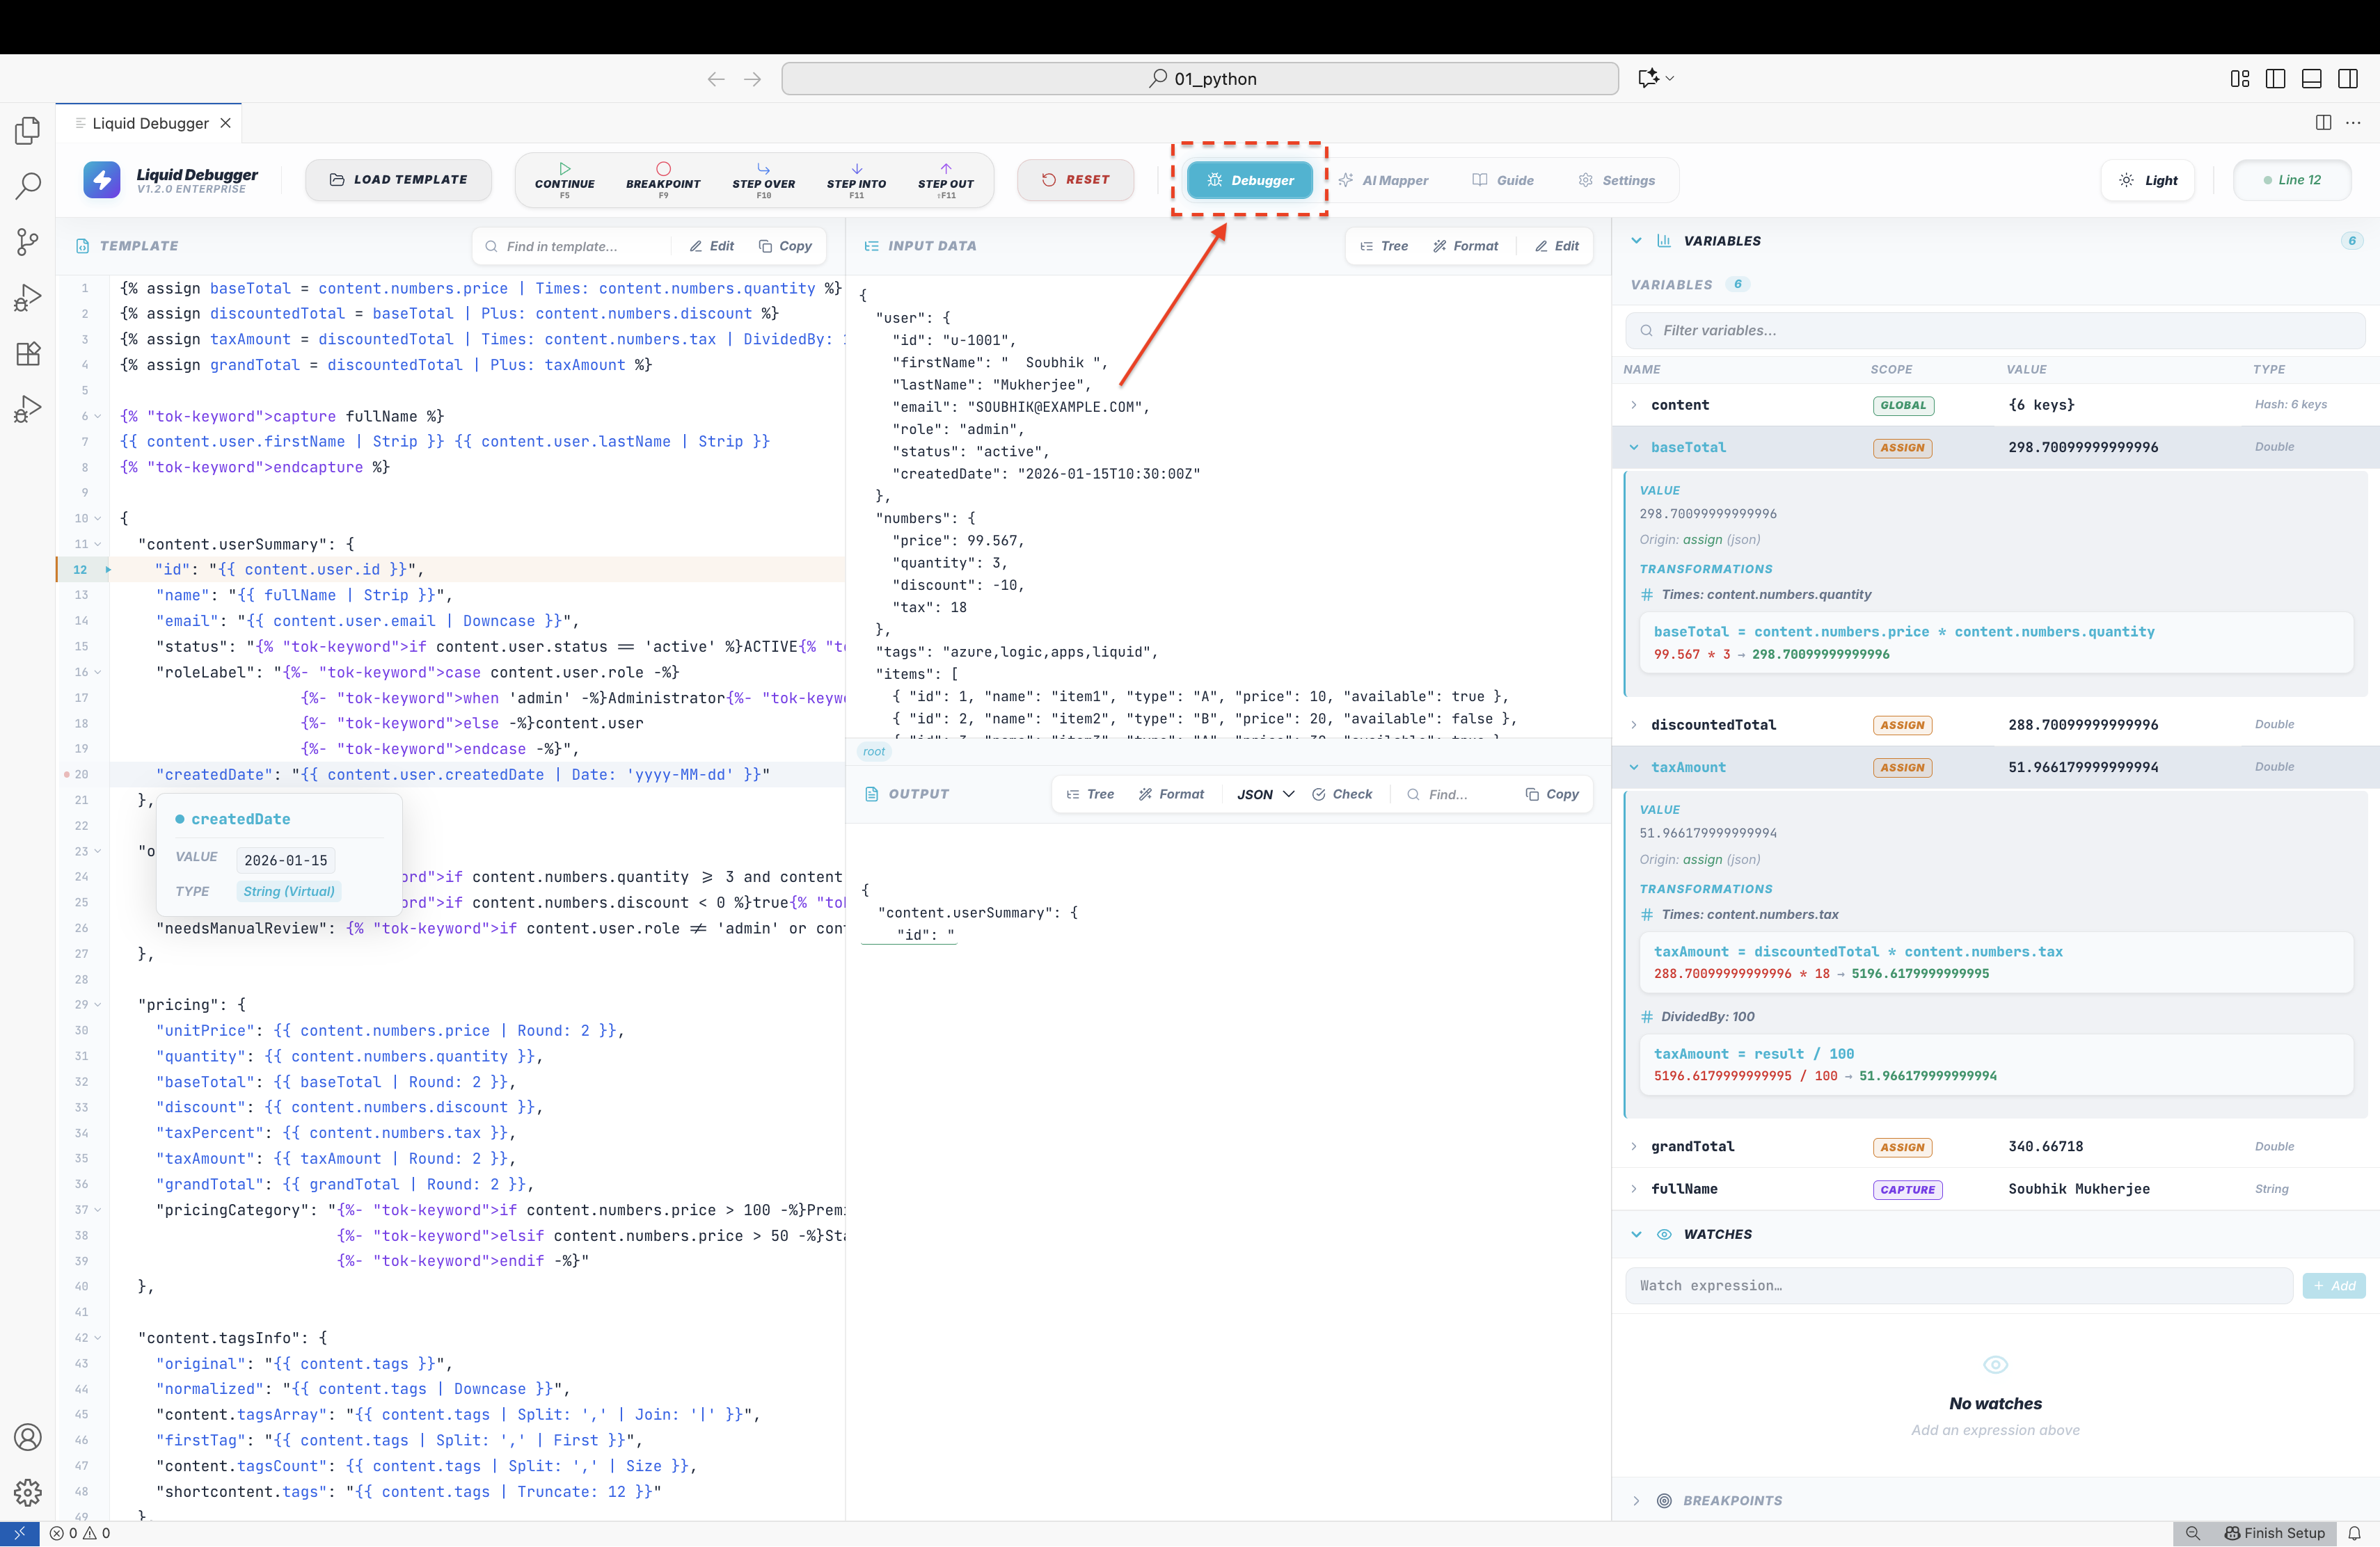Image resolution: width=2380 pixels, height=1547 pixels.
Task: Click the Watch expression input
Action: tap(1959, 1286)
